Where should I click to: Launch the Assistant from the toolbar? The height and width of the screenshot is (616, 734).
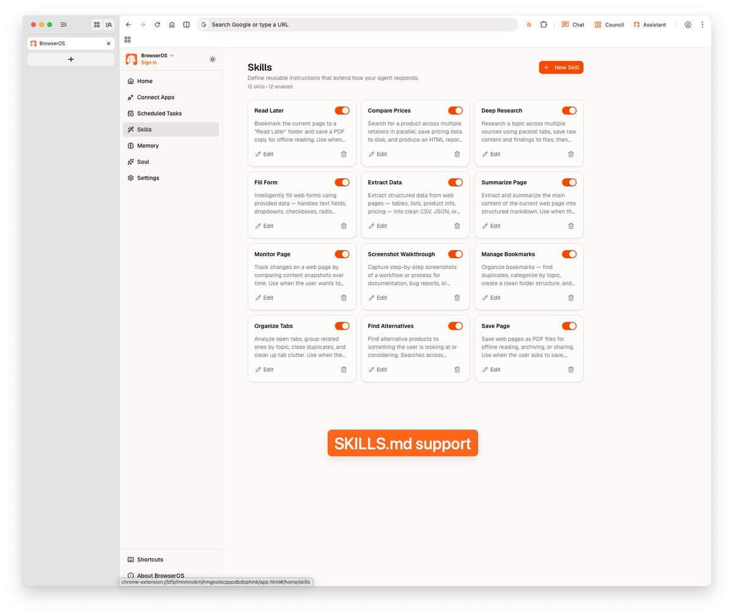650,24
